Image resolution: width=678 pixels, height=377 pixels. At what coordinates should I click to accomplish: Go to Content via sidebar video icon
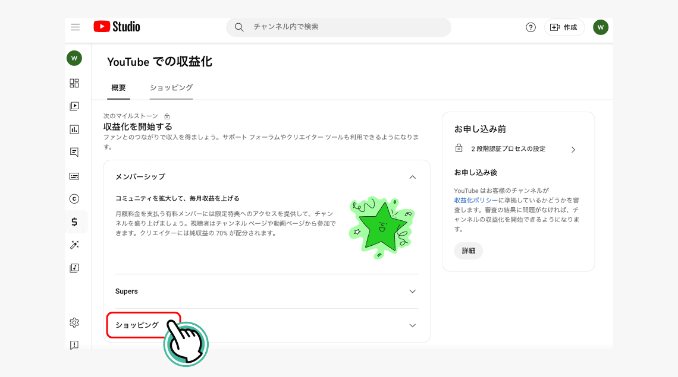(x=74, y=106)
